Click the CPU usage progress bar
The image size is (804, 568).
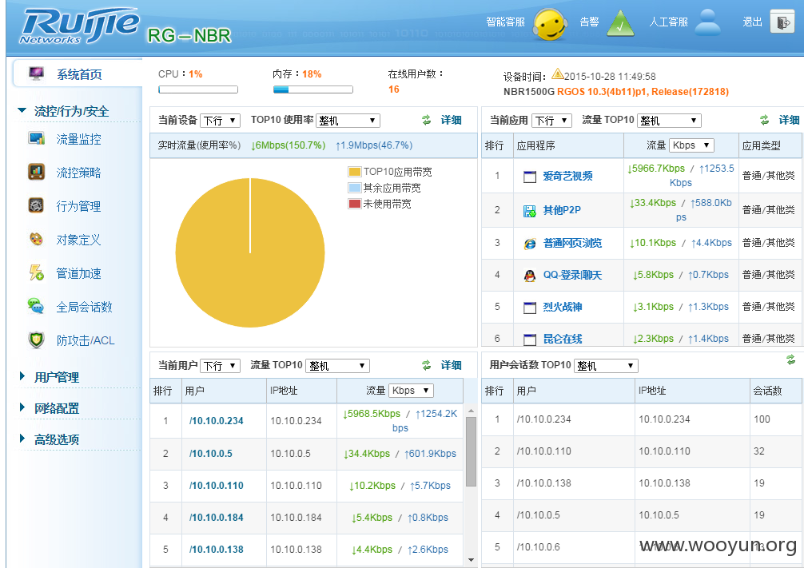[198, 89]
